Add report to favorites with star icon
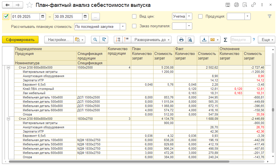The image size is (277, 165). click(x=29, y=5)
